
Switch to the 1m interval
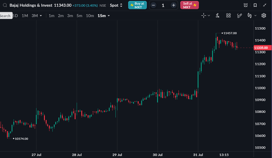point(52,16)
